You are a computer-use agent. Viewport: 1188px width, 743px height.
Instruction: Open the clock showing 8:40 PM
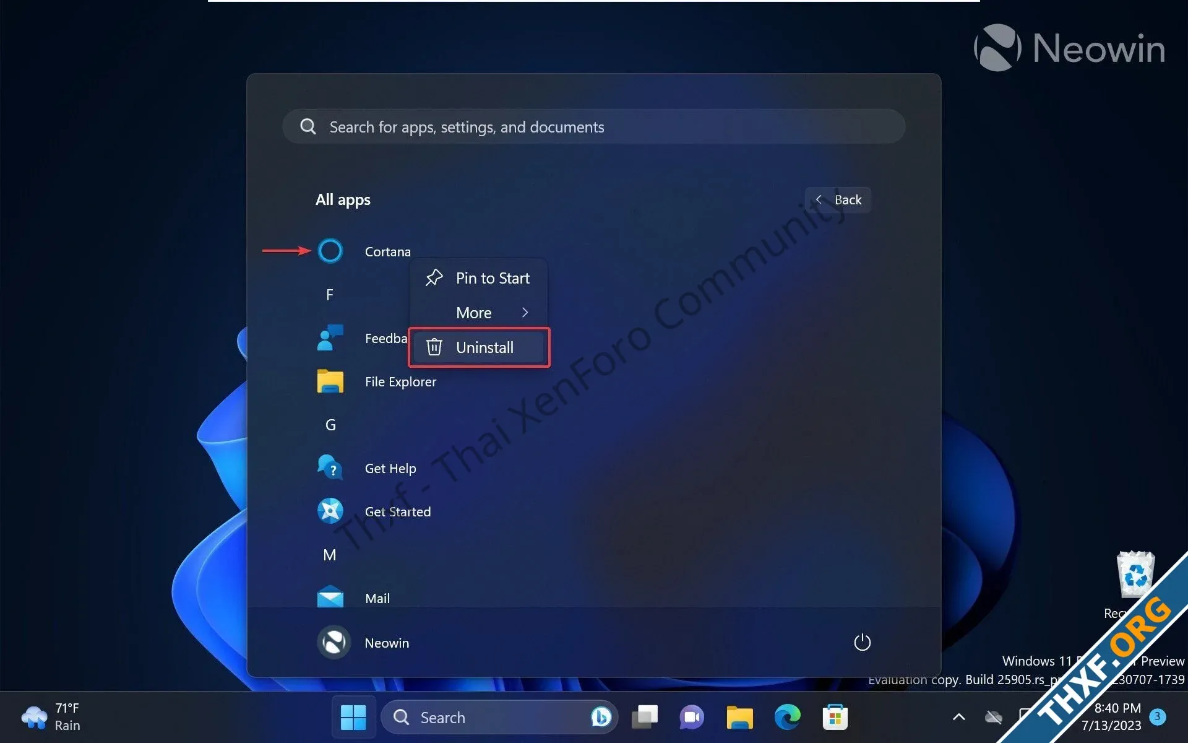click(x=1117, y=708)
